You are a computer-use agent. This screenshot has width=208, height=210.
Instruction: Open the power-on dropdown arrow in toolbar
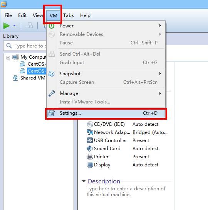[x=14, y=25]
